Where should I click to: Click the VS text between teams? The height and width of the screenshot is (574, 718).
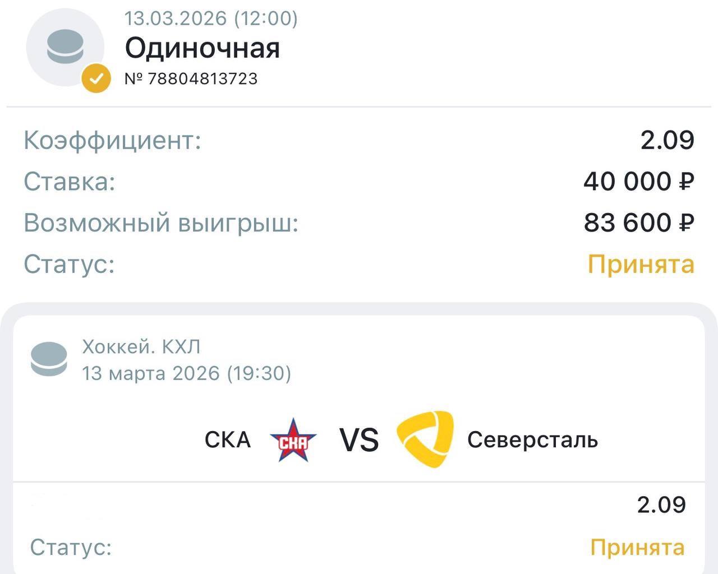[359, 440]
